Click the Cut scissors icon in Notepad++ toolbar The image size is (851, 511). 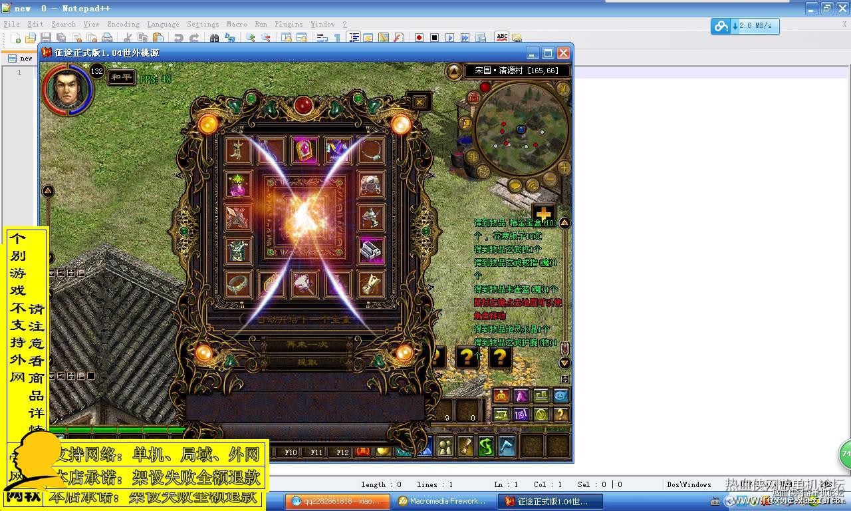128,38
